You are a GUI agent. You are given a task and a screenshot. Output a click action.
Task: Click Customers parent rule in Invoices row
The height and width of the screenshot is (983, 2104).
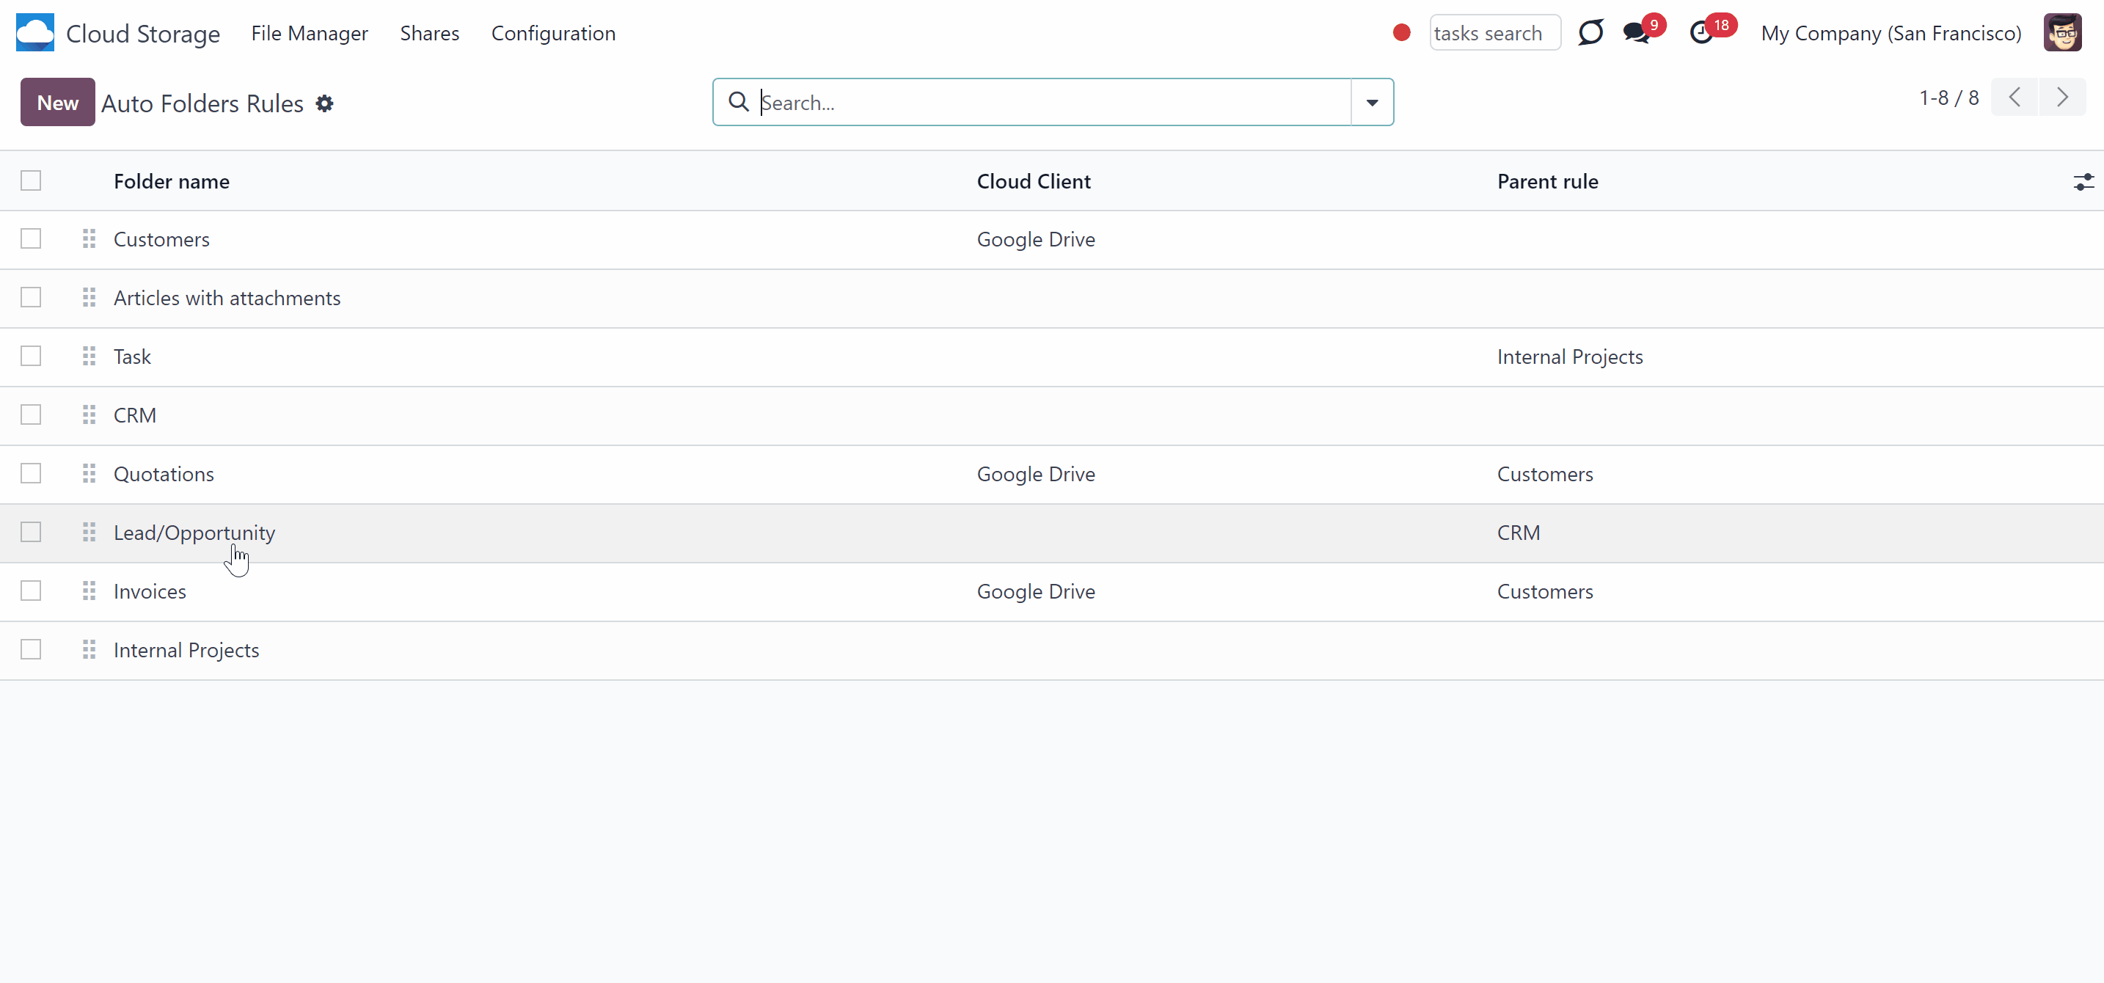1544,592
